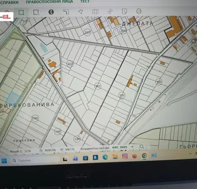Open Instagram from the taskbar

click(x=125, y=156)
